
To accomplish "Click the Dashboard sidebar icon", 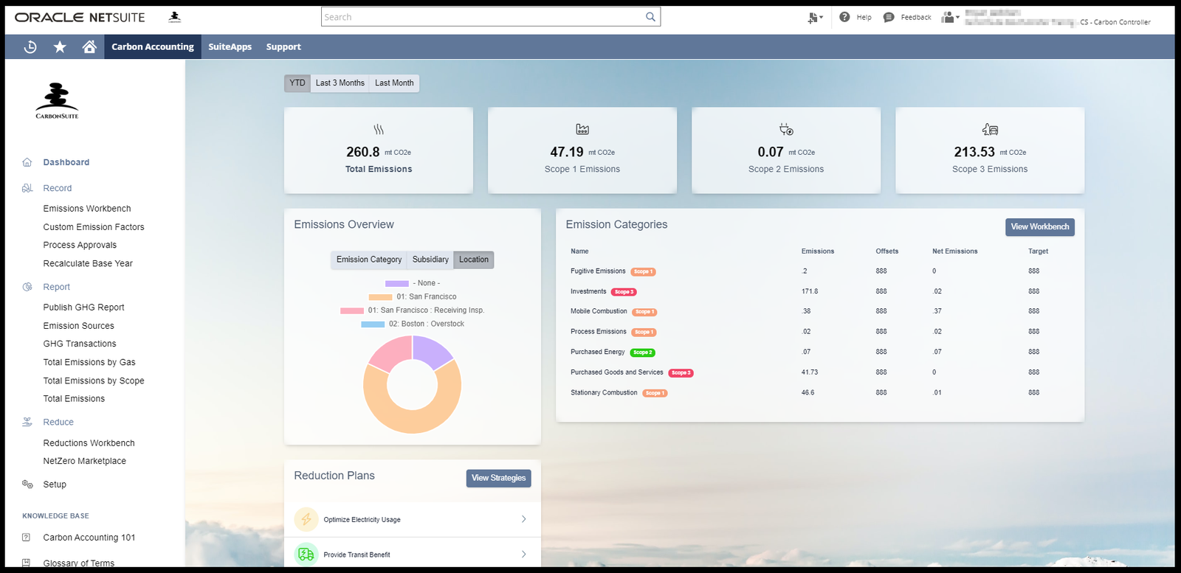I will click(27, 162).
